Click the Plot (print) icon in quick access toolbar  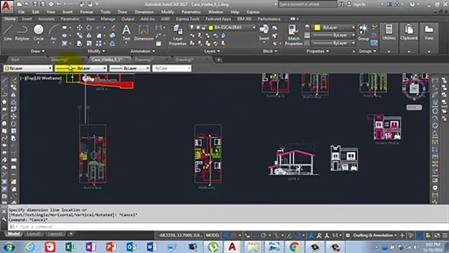click(51, 4)
